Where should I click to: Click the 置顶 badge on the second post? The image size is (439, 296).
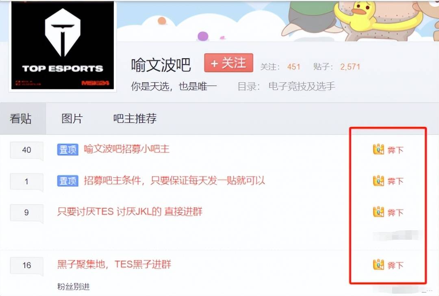[68, 181]
